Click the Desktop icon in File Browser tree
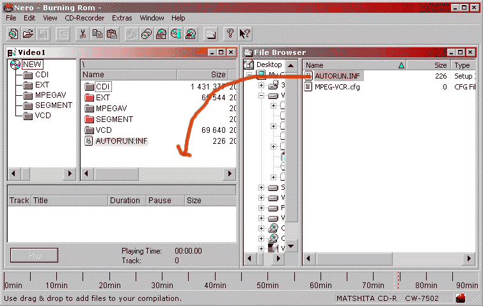Image resolution: width=483 pixels, height=306 pixels. coord(249,65)
